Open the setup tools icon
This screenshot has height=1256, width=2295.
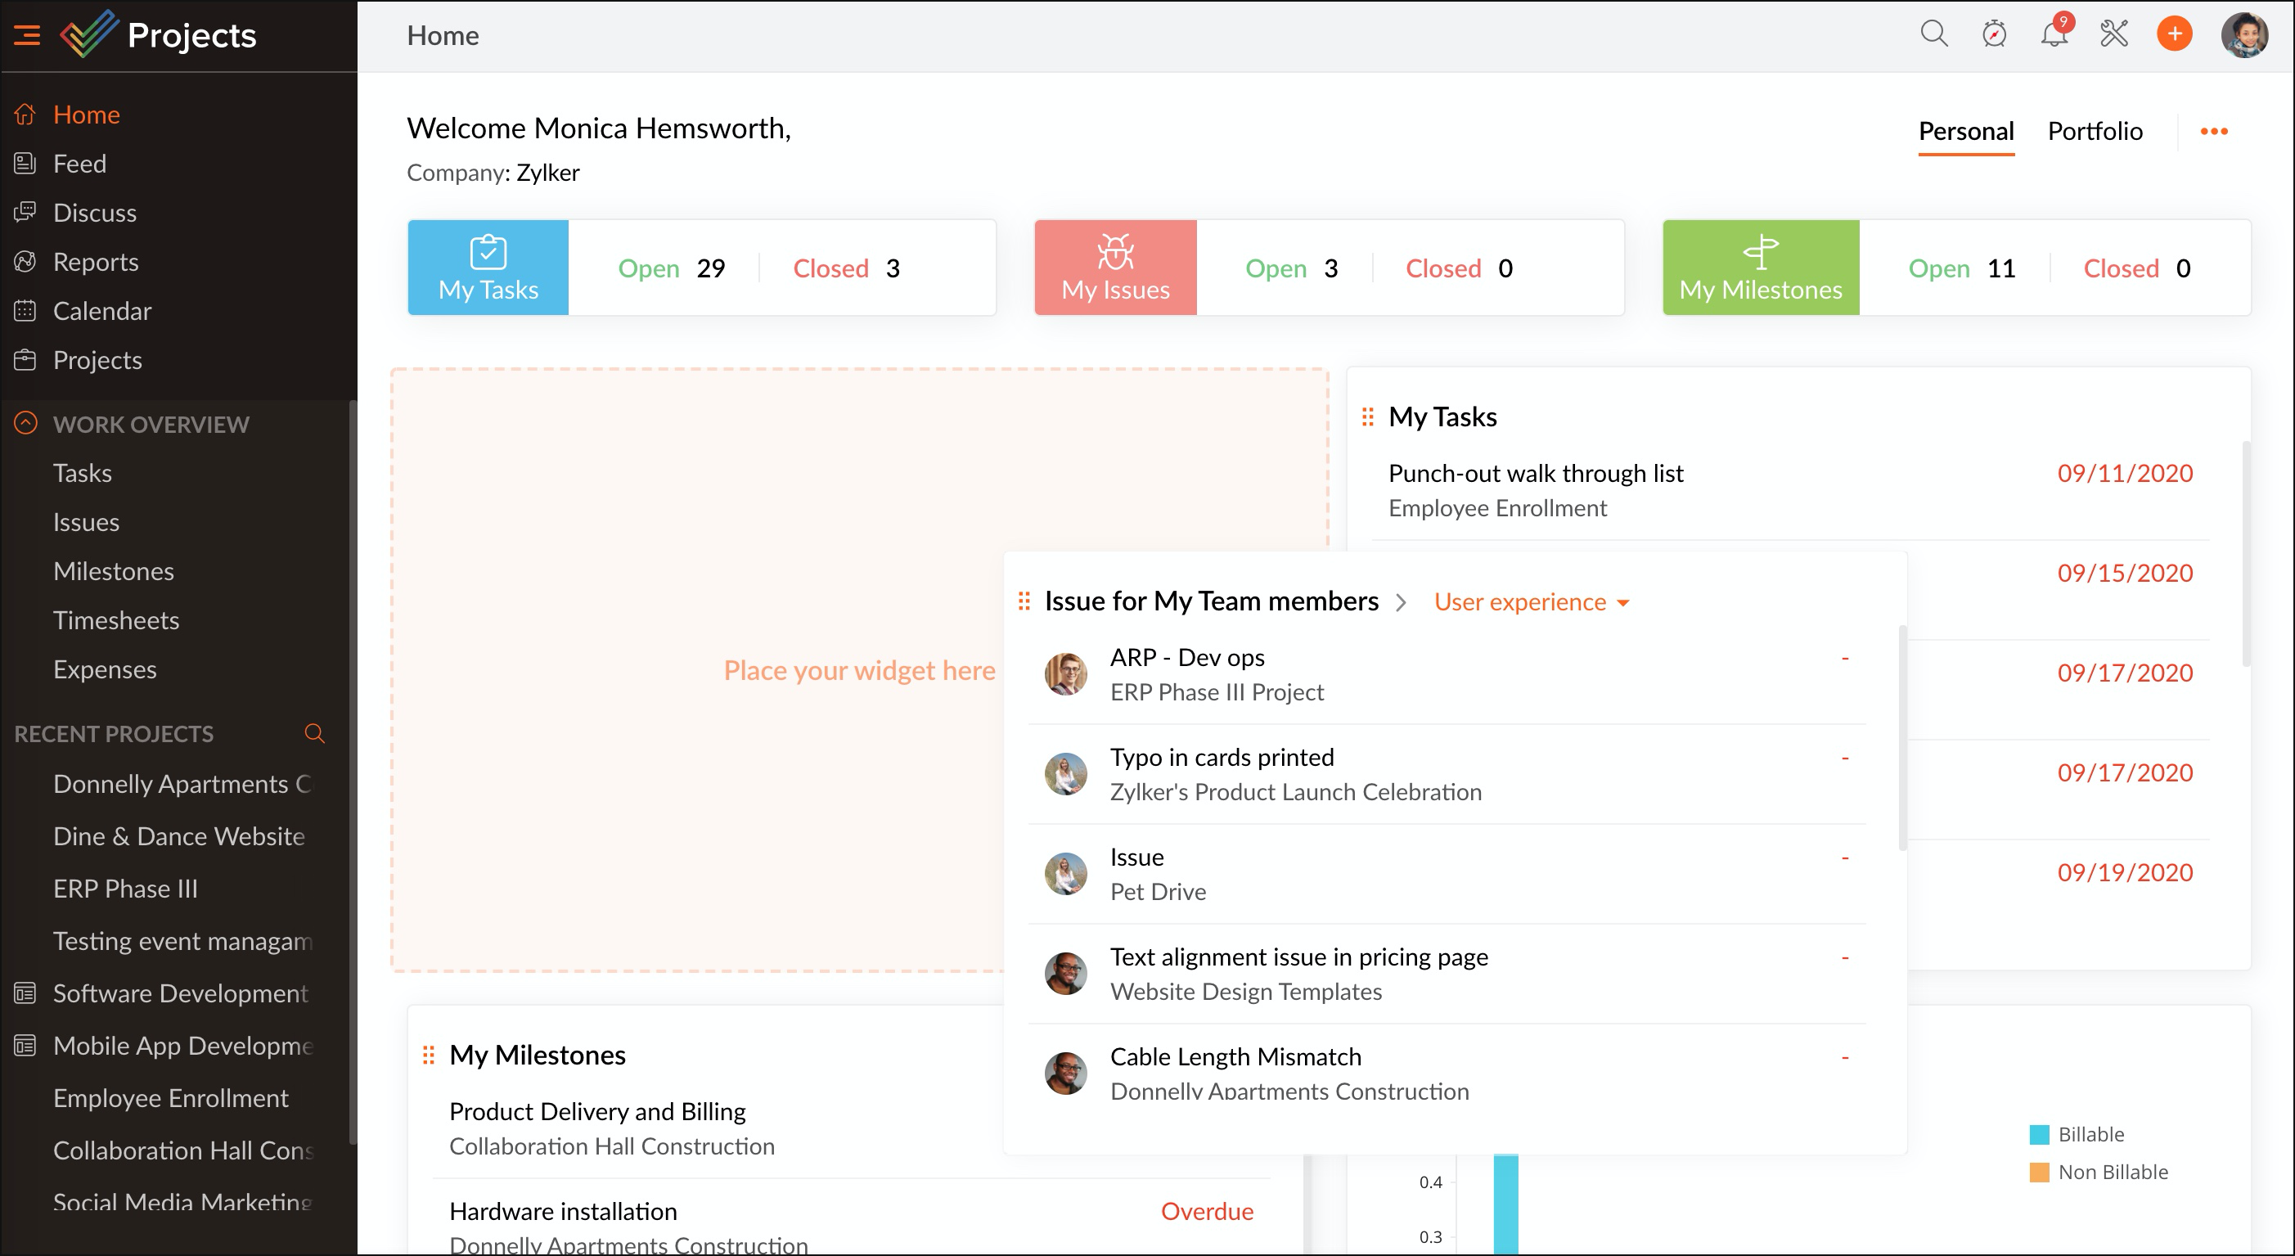[x=2113, y=34]
